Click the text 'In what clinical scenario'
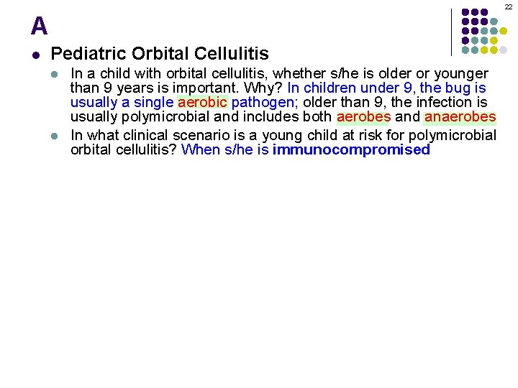 tap(150, 136)
